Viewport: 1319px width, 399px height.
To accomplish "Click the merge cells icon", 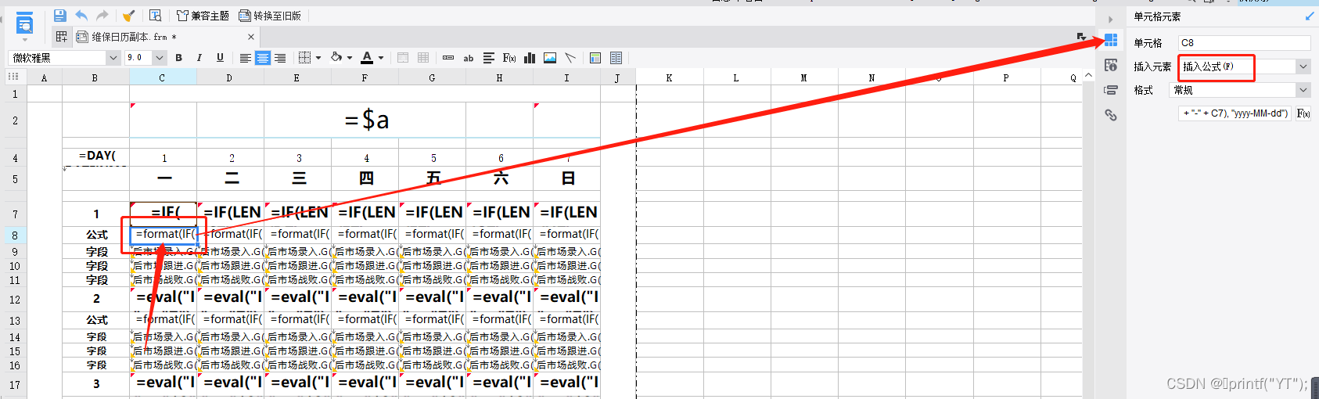I will [x=403, y=58].
